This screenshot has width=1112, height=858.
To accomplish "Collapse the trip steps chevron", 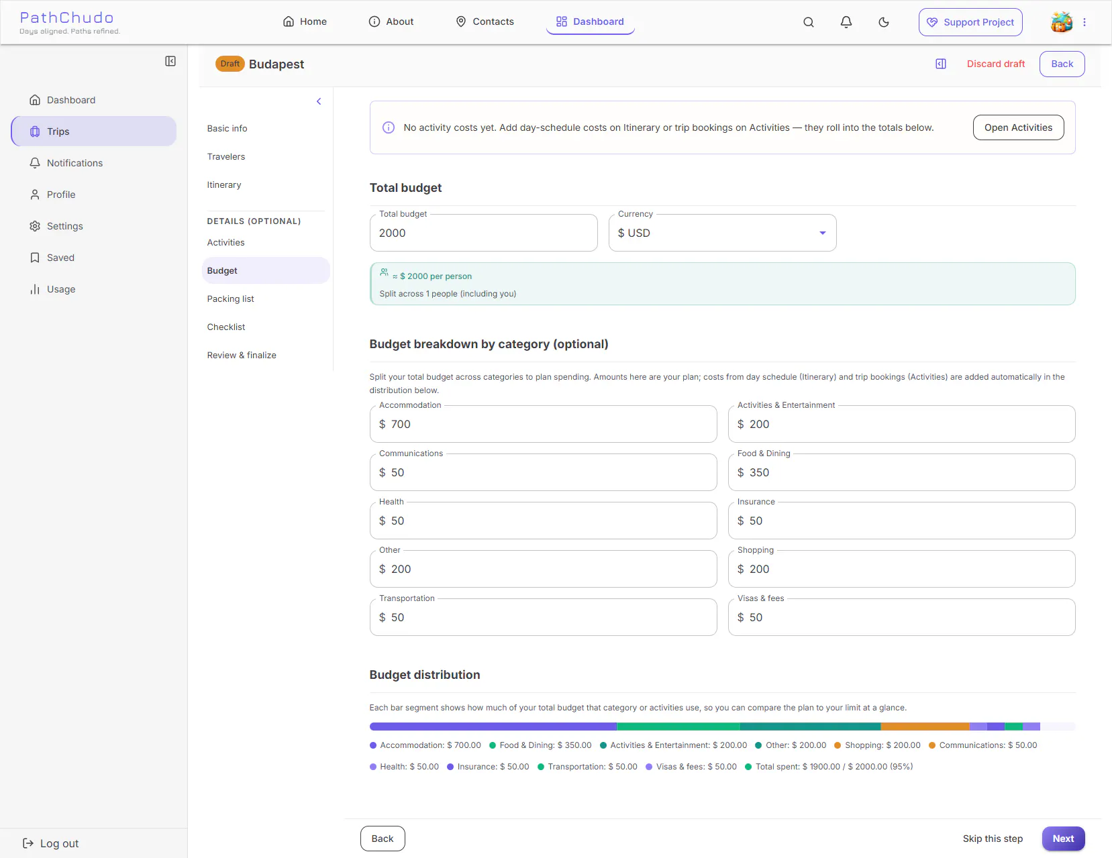I will (x=319, y=101).
